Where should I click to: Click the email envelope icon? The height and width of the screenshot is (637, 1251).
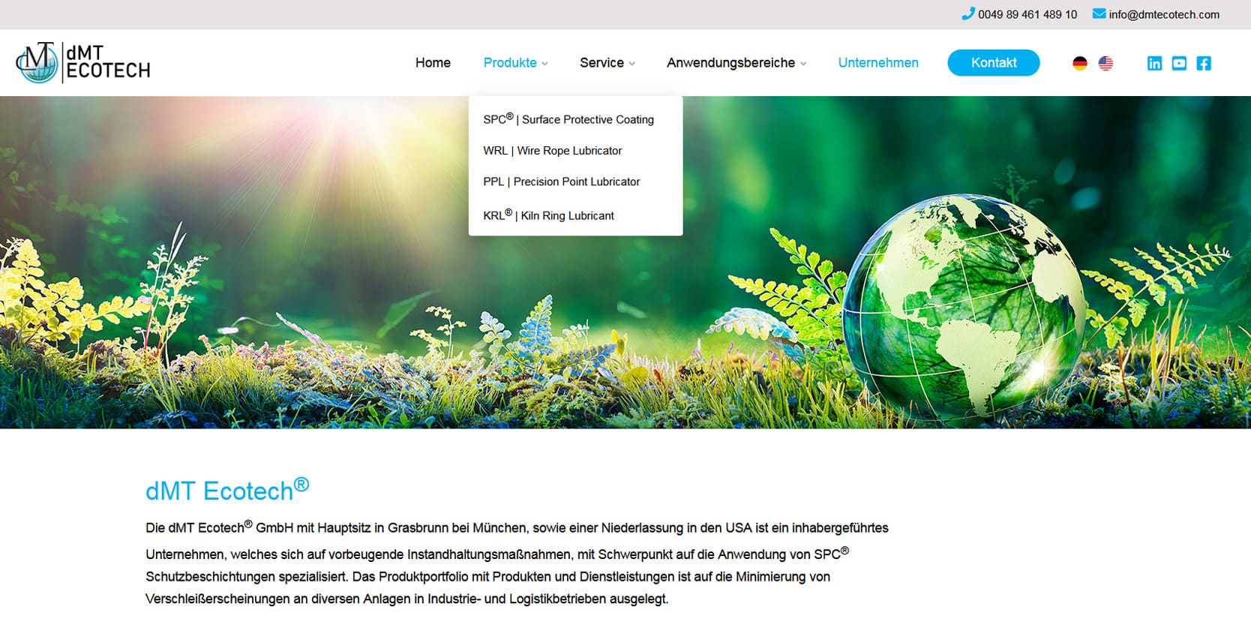click(x=1099, y=14)
